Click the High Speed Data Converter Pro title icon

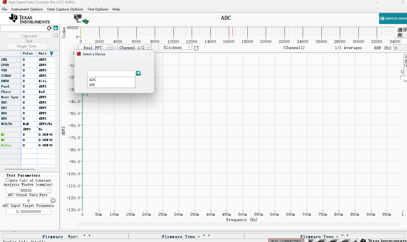[x=4, y=2]
